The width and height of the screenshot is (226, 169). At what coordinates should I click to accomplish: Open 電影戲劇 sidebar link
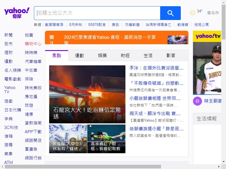(13, 79)
